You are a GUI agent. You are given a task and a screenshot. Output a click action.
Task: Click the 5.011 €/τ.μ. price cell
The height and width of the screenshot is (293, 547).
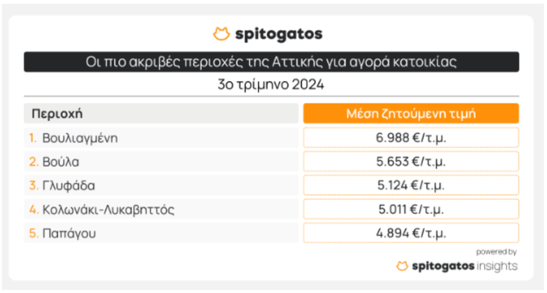coord(411,210)
